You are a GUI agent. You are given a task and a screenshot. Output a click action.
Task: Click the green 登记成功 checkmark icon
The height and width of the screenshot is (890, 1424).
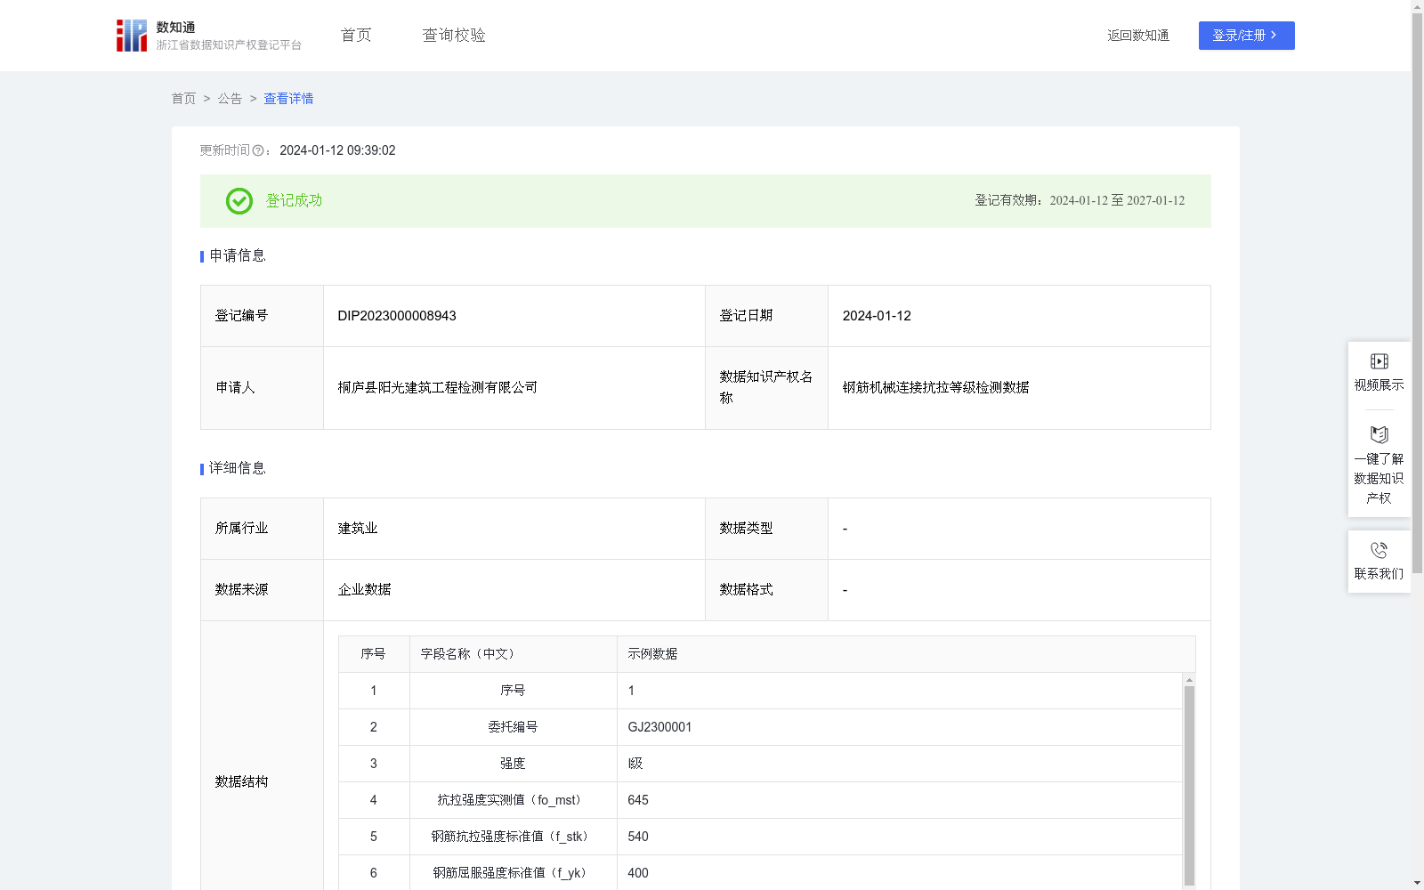tap(239, 201)
